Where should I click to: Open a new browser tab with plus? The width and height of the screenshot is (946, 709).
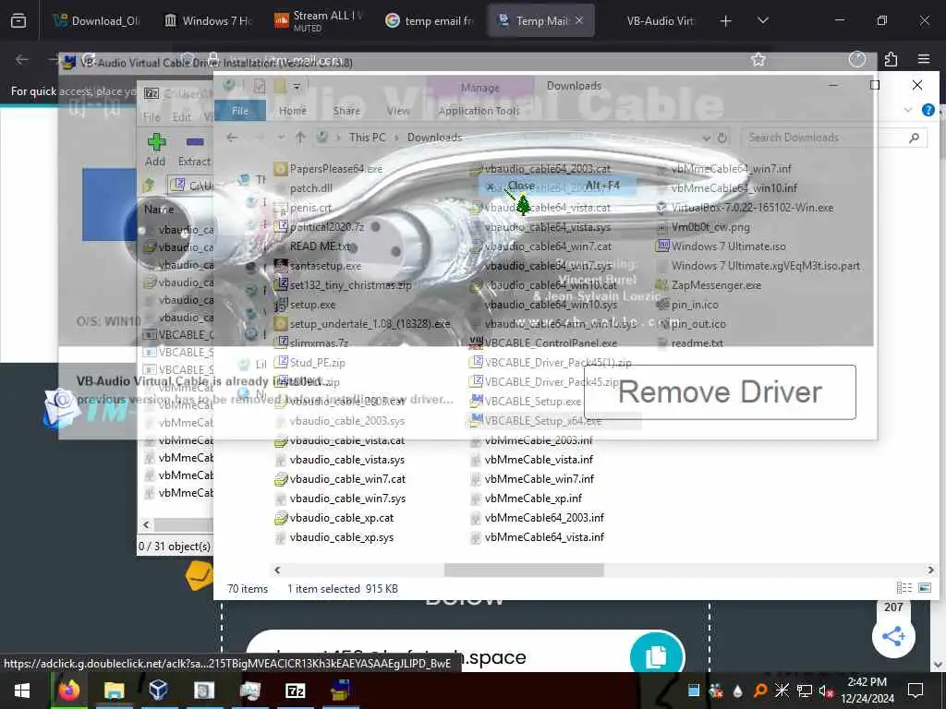(726, 21)
